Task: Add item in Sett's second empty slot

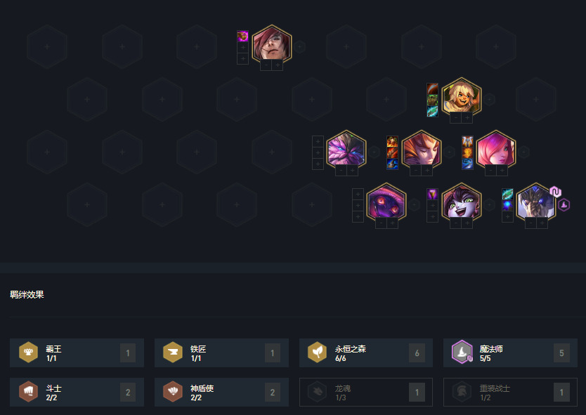Action: pyautogui.click(x=242, y=48)
